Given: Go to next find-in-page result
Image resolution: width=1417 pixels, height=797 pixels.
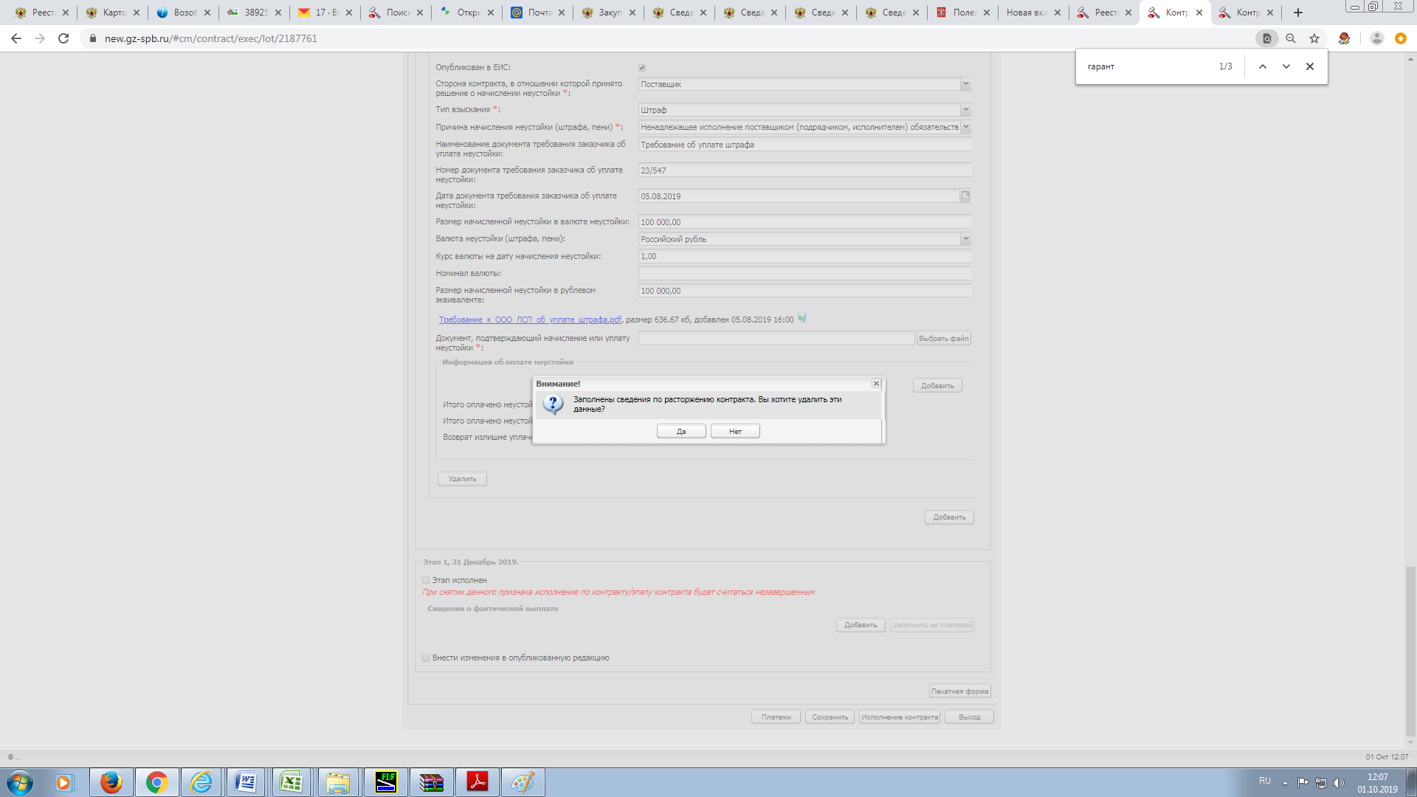Looking at the screenshot, I should (x=1286, y=66).
